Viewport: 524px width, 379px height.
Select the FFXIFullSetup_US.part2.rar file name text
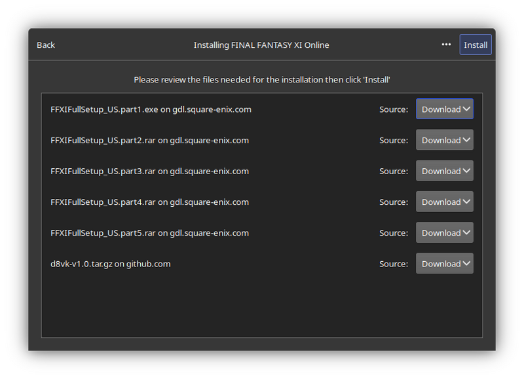click(103, 141)
